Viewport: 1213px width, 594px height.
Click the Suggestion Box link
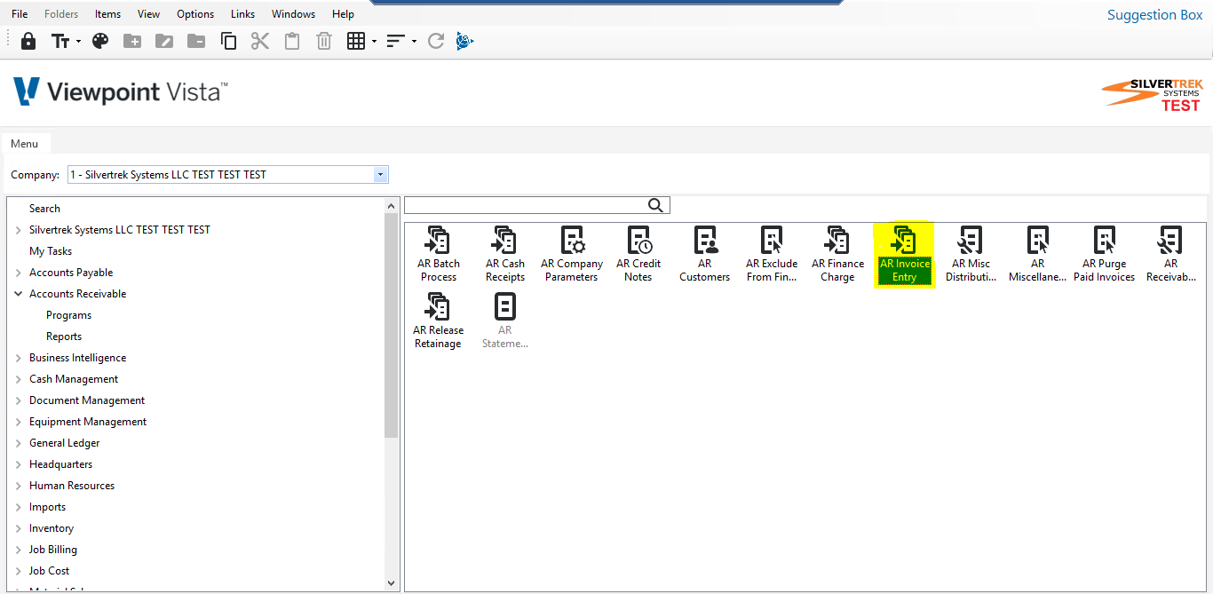coord(1154,14)
